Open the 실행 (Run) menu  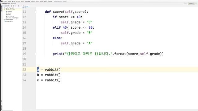click(x=33, y=1)
